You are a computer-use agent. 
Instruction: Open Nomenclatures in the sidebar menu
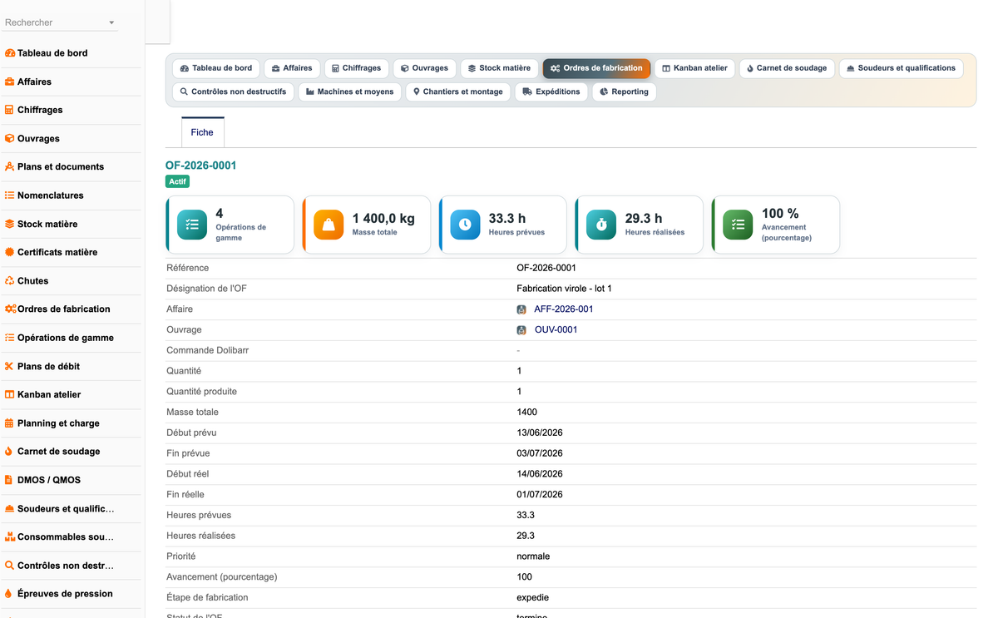coord(51,195)
